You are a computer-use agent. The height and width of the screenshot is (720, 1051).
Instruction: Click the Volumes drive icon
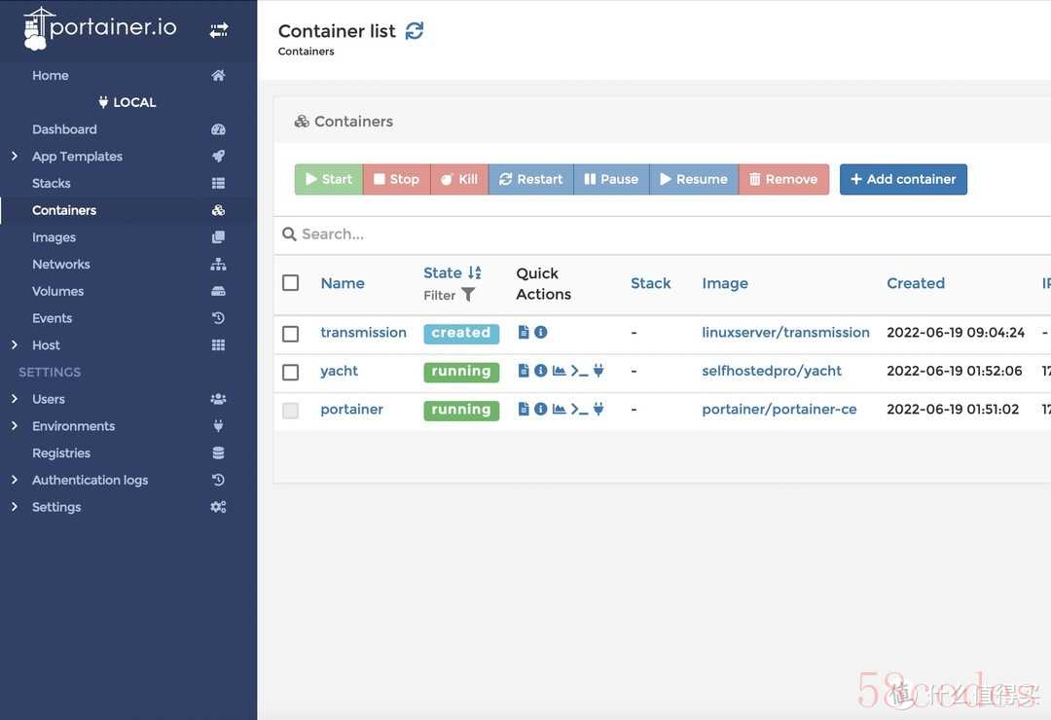coord(219,291)
